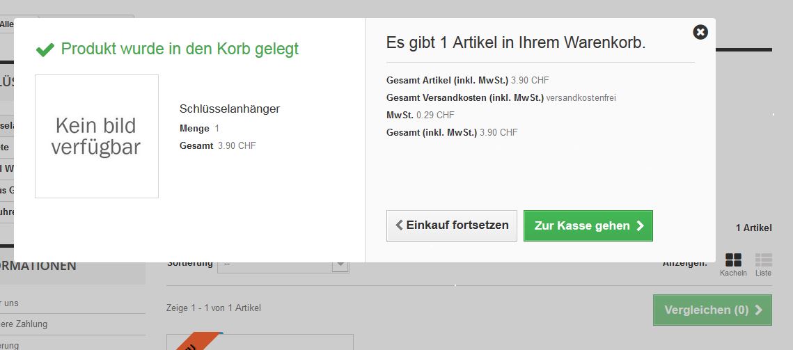
Task: Click the Einkauf fortsetzen button
Action: tap(451, 225)
